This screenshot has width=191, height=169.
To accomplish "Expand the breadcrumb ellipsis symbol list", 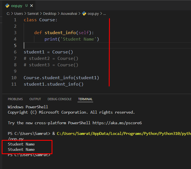I will (x=105, y=14).
